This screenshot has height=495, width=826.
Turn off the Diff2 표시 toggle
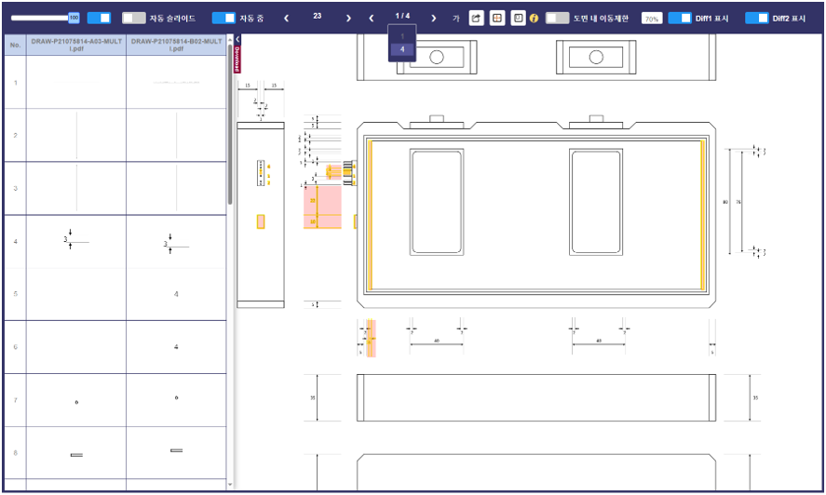click(756, 18)
